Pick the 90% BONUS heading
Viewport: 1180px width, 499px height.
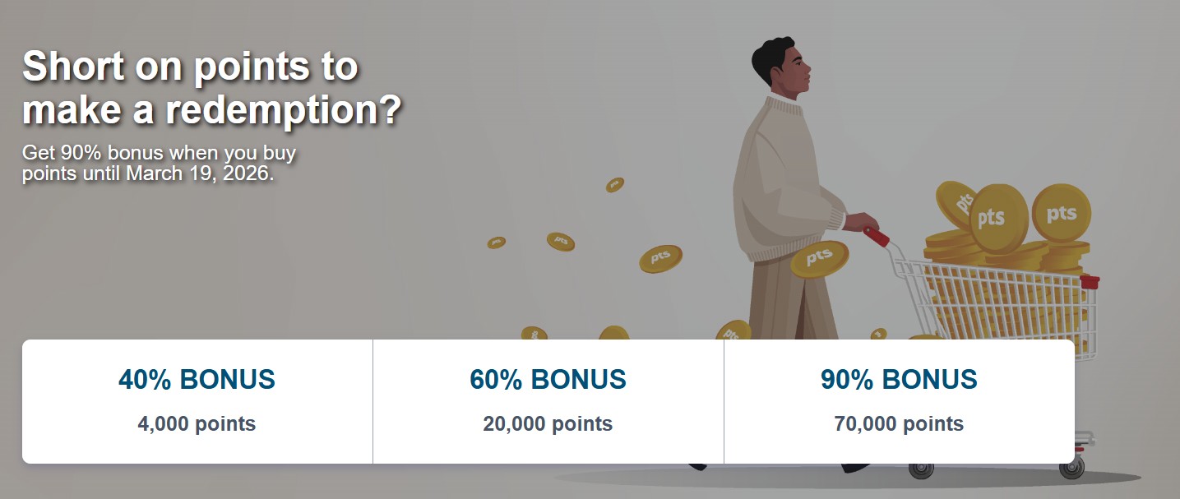[899, 380]
